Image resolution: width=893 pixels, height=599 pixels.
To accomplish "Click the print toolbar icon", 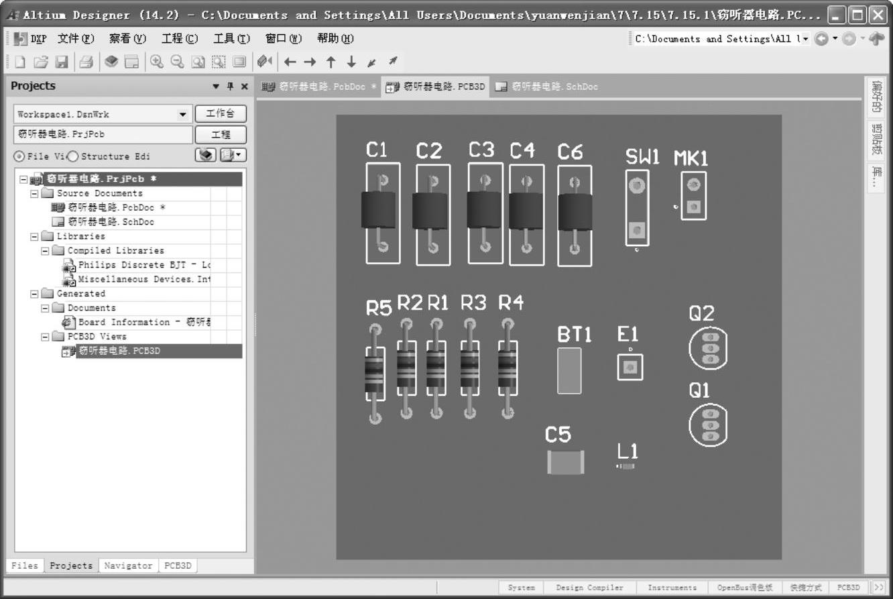I will [86, 62].
